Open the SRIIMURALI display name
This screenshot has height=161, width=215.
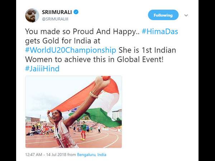click(x=57, y=12)
